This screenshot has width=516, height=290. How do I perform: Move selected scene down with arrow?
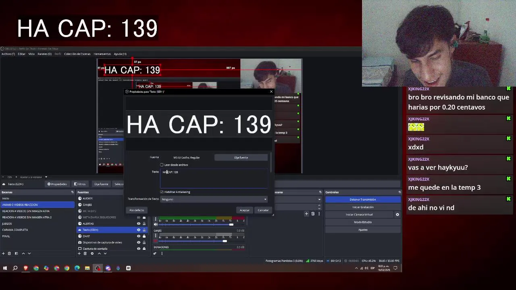(x=29, y=253)
